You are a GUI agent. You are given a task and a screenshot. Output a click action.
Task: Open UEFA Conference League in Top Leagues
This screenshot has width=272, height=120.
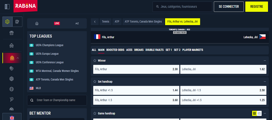point(50,62)
